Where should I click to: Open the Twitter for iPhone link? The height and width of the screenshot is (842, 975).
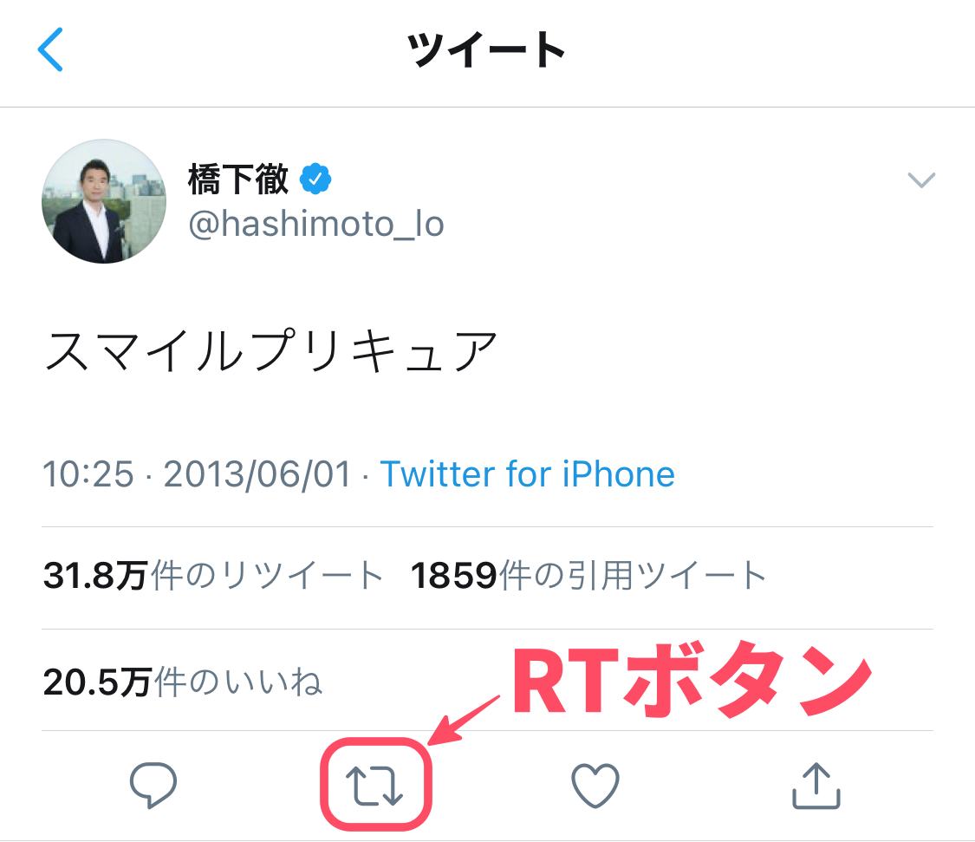pos(527,474)
